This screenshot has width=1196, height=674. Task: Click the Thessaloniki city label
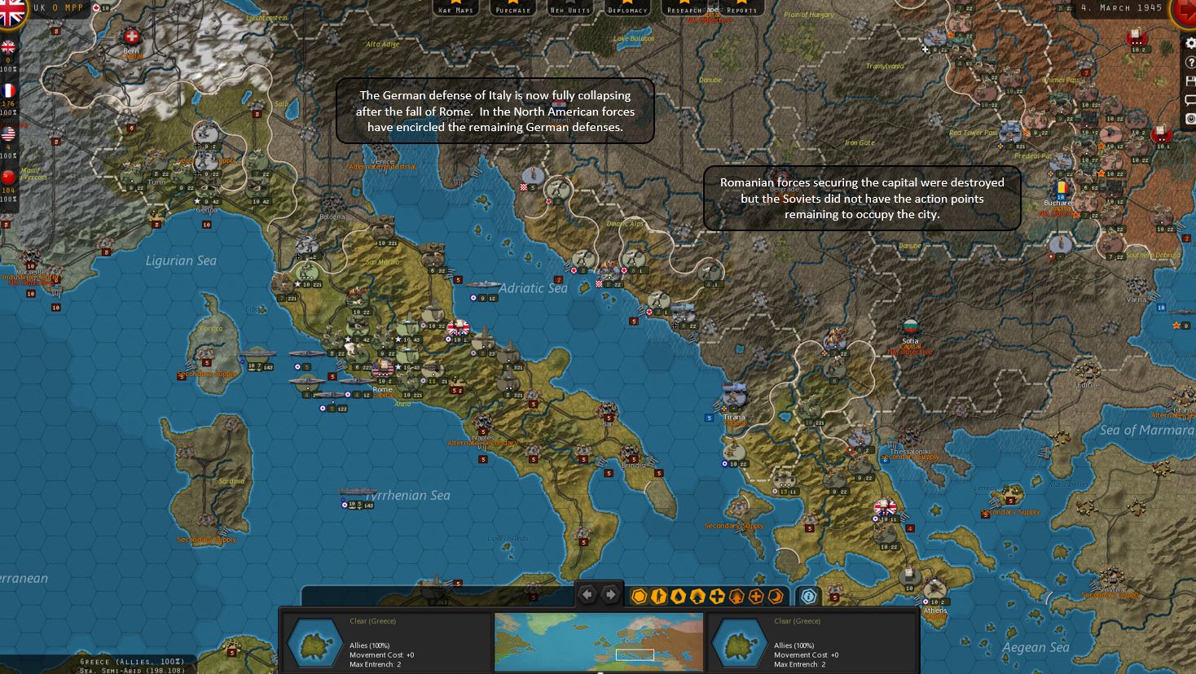point(910,452)
